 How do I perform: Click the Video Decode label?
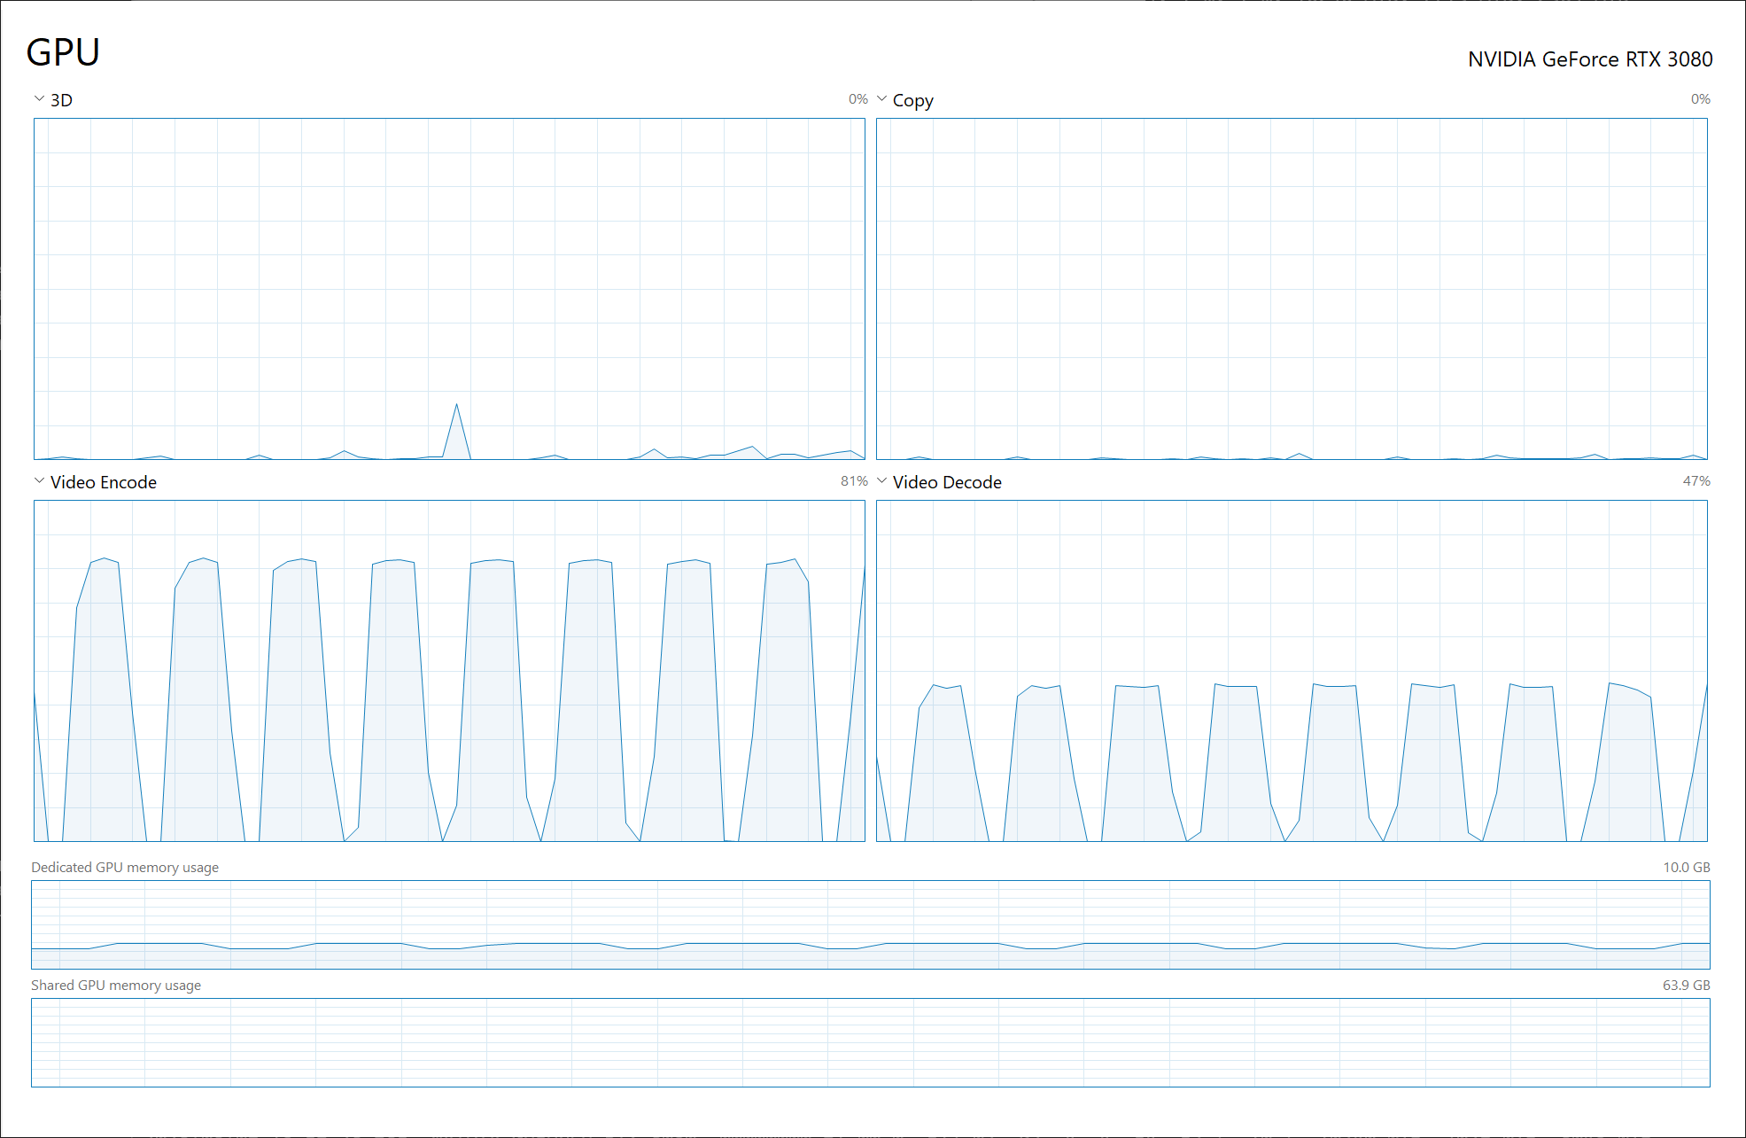(947, 482)
